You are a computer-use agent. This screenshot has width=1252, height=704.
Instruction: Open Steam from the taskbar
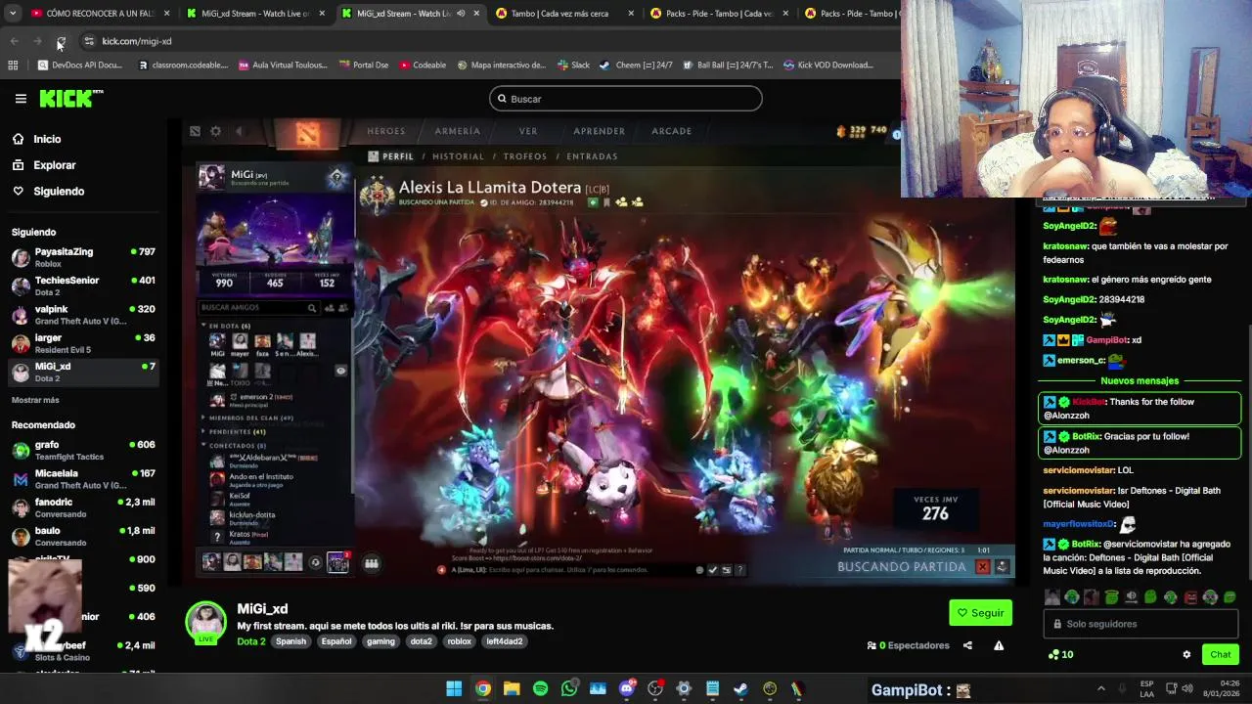tap(740, 689)
